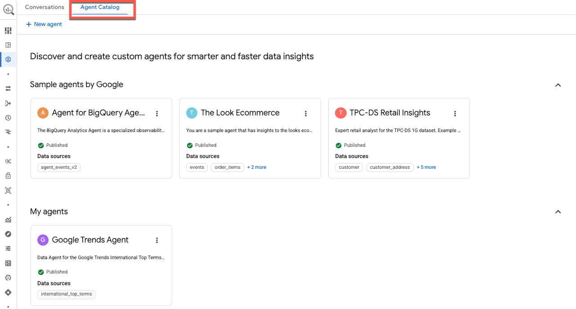Open TPC-DS Retail Insights more options menu
Viewport: 576px width, 309px height.
pos(455,114)
